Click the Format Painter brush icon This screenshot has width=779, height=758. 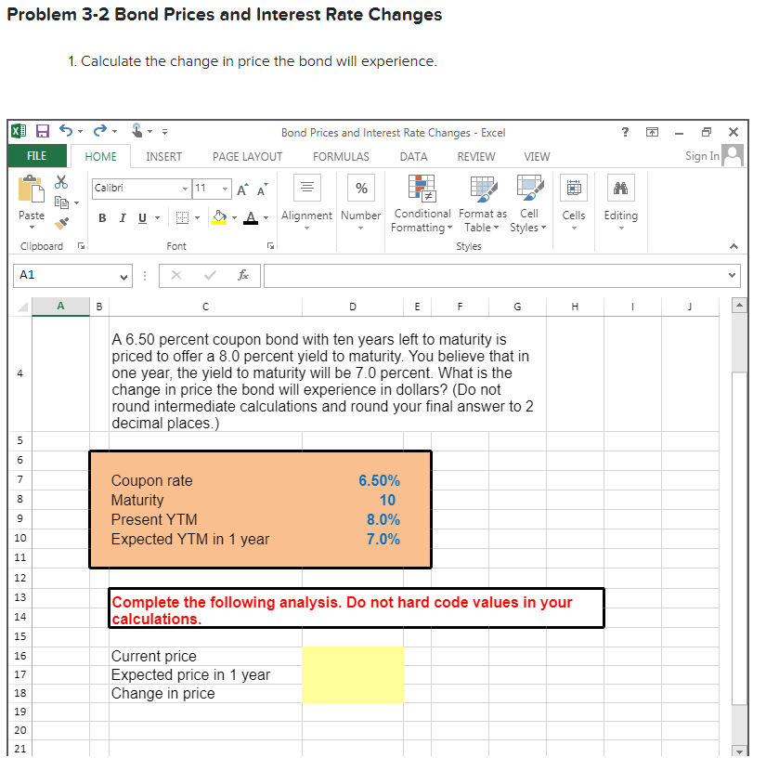(x=61, y=224)
